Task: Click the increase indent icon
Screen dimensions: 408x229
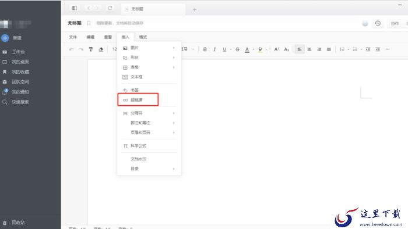Action: point(378,49)
